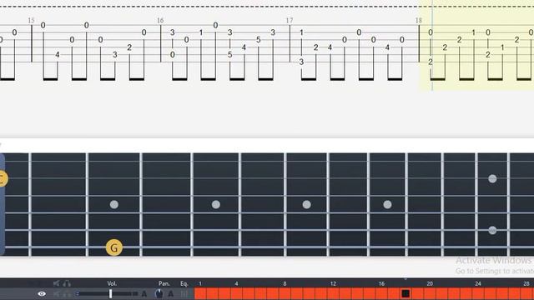
Task: Toggle volume automation A button
Action: pos(144,293)
